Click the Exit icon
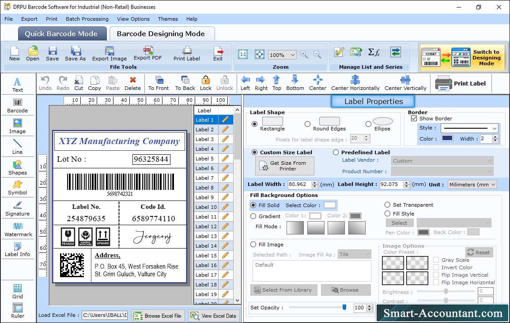 (x=218, y=54)
